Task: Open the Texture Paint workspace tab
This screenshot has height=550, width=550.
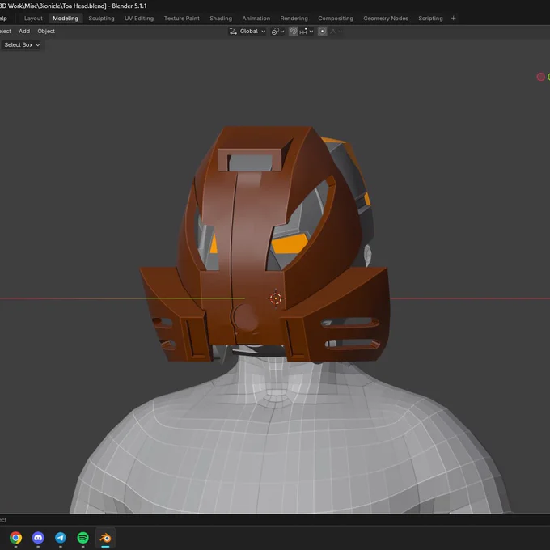Action: point(182,19)
